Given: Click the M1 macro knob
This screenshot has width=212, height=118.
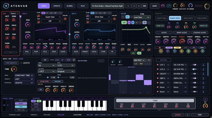Looking at the screenshot, I should coord(169,27).
